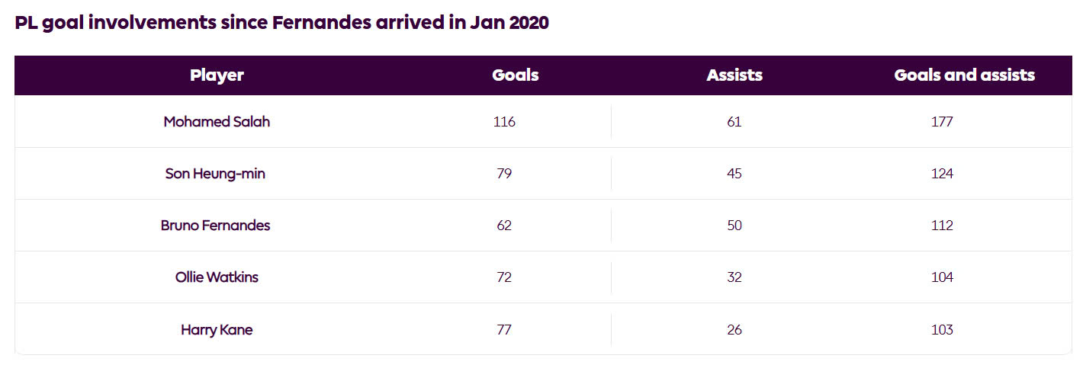
Task: Select the Mohamed Salah player name
Action: coord(217,122)
